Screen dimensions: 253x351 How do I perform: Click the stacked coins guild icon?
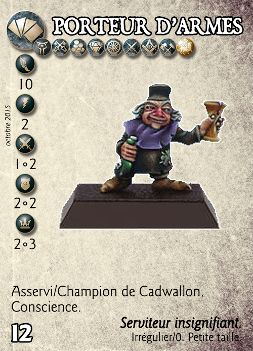point(78,47)
